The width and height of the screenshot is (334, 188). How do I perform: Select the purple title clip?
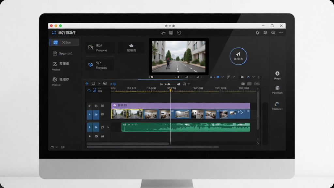click(181, 105)
